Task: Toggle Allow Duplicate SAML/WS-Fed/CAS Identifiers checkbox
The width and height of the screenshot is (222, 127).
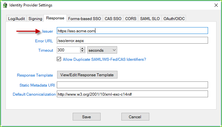Action: [x=59, y=59]
